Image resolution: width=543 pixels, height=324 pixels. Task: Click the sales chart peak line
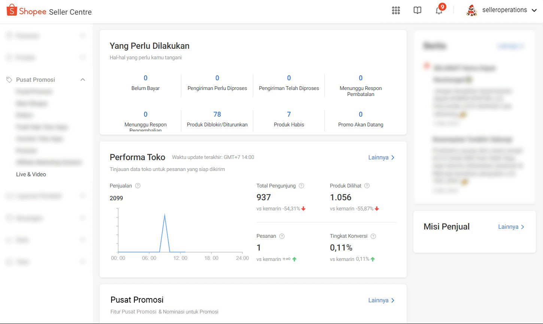(x=165, y=216)
